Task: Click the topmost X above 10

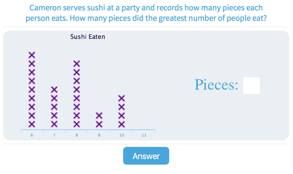Action: pyautogui.click(x=121, y=98)
